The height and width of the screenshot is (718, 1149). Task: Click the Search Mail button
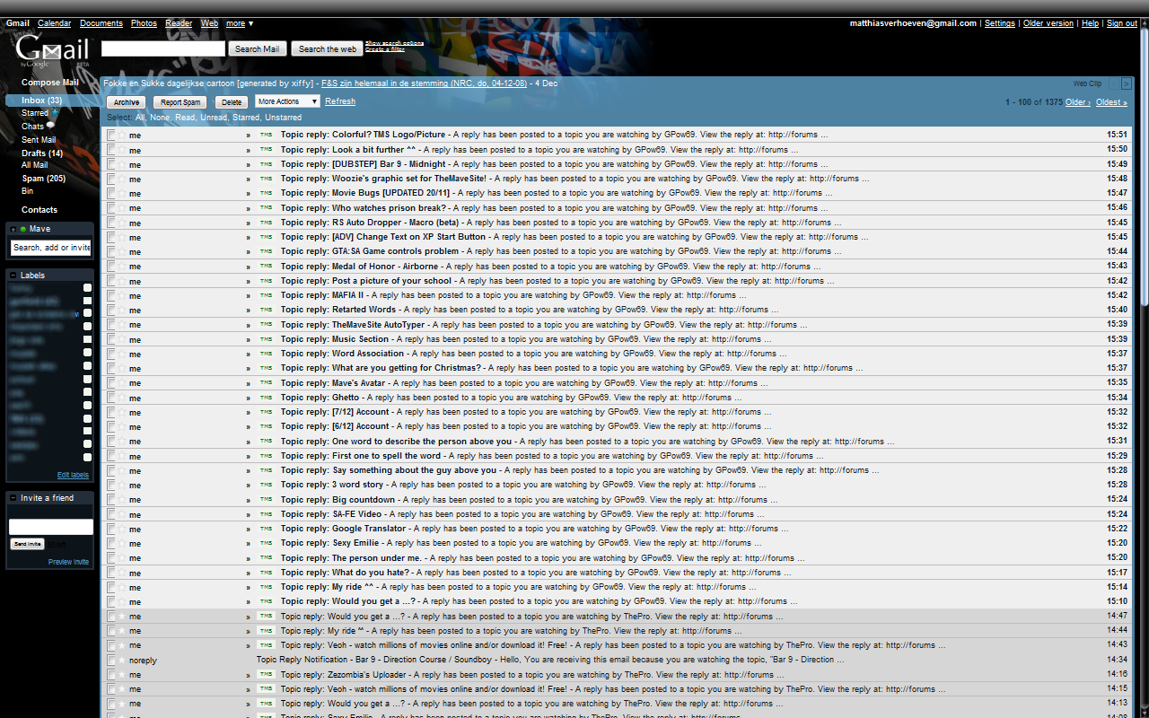258,49
